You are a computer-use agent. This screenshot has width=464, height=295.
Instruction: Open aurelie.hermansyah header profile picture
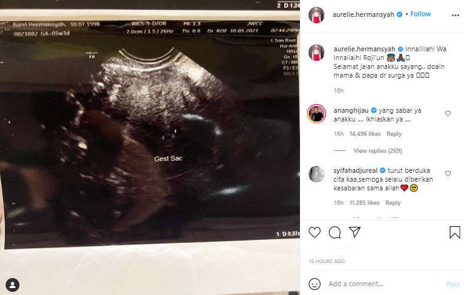pyautogui.click(x=316, y=14)
